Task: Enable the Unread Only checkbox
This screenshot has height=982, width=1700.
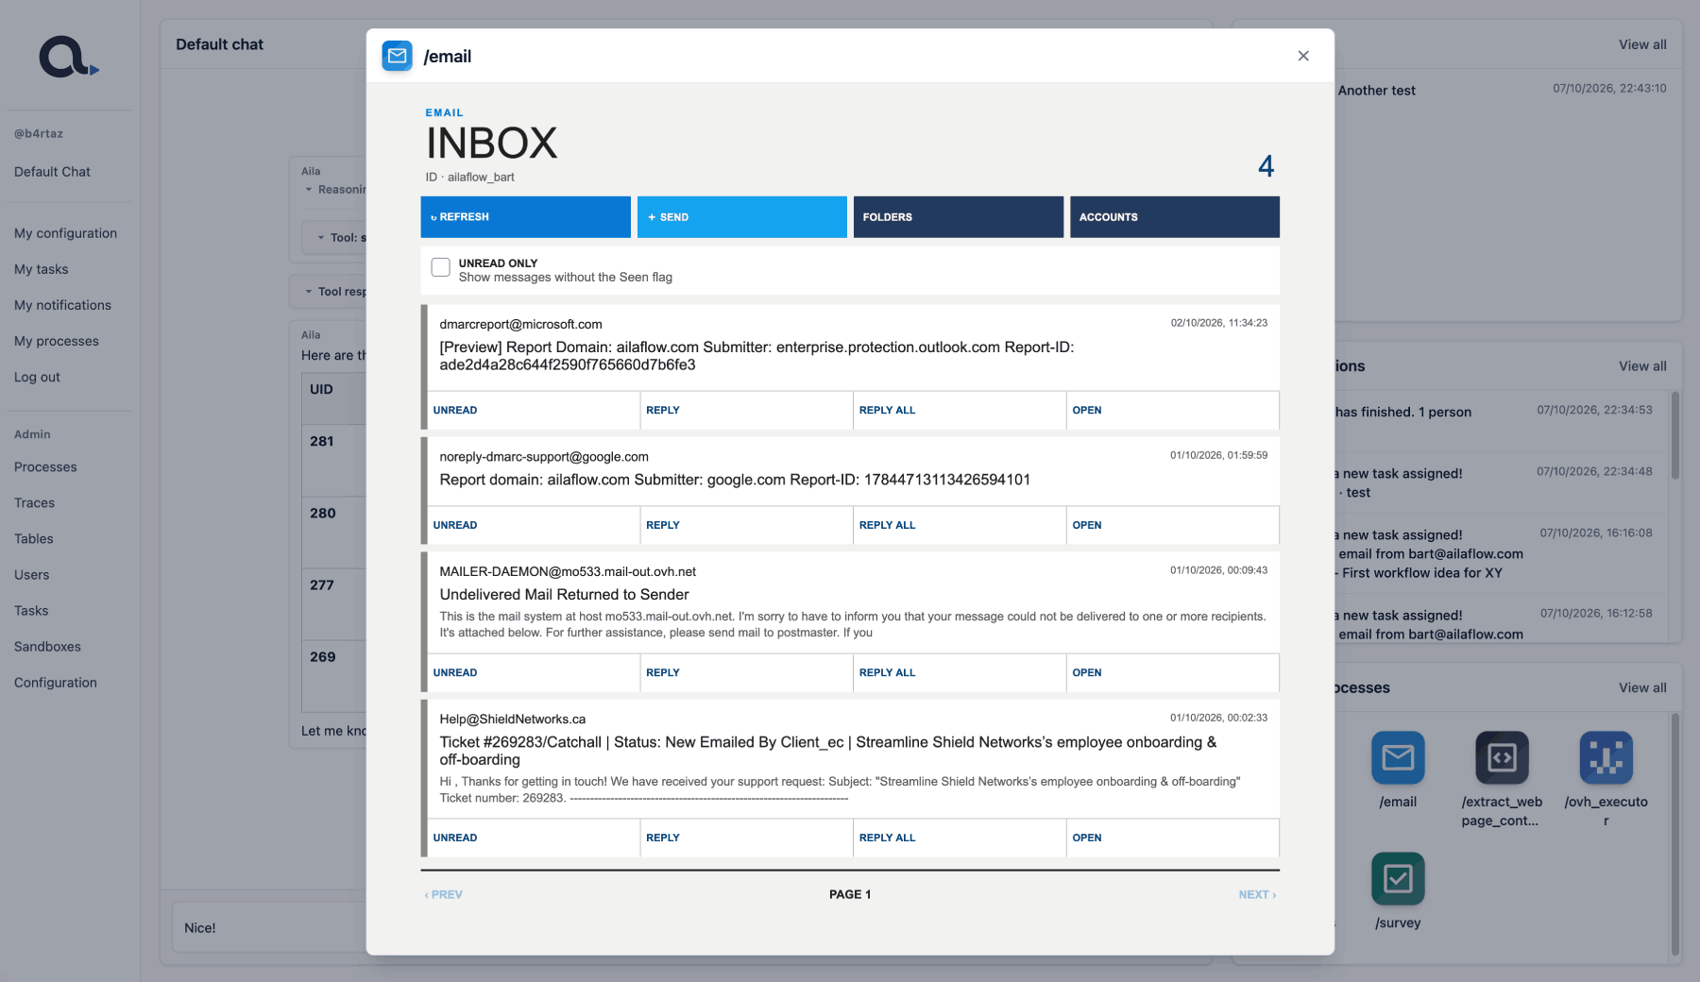Action: [440, 267]
